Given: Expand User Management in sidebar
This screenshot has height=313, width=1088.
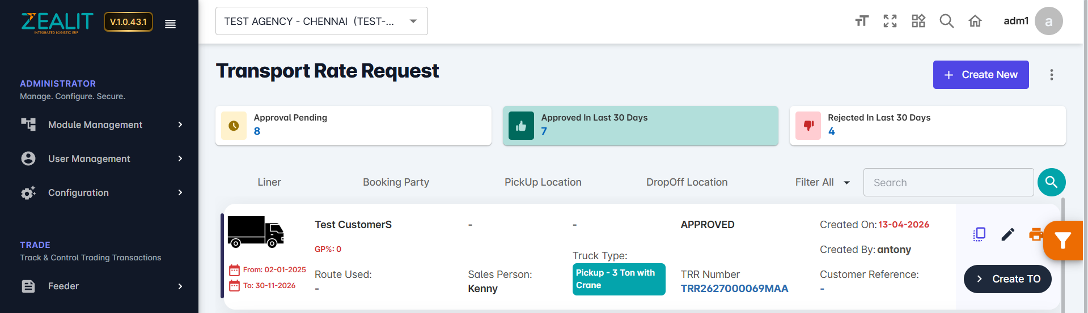Looking at the screenshot, I should (102, 158).
